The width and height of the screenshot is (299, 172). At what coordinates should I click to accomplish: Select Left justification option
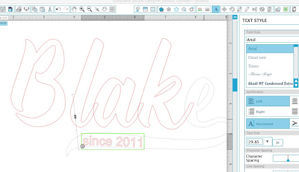point(268,101)
